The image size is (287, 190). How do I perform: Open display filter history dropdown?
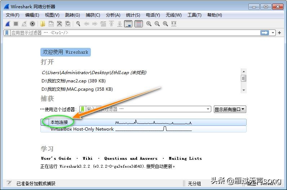[273, 33]
